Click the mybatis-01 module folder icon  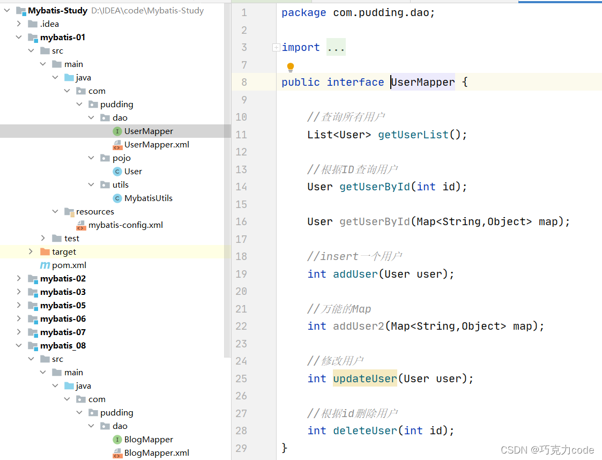33,38
